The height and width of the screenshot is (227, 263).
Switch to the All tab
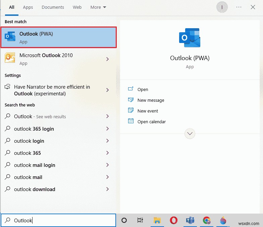tap(11, 7)
